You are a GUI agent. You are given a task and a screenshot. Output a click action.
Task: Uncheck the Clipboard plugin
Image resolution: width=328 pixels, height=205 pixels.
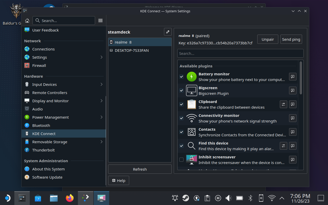181,104
